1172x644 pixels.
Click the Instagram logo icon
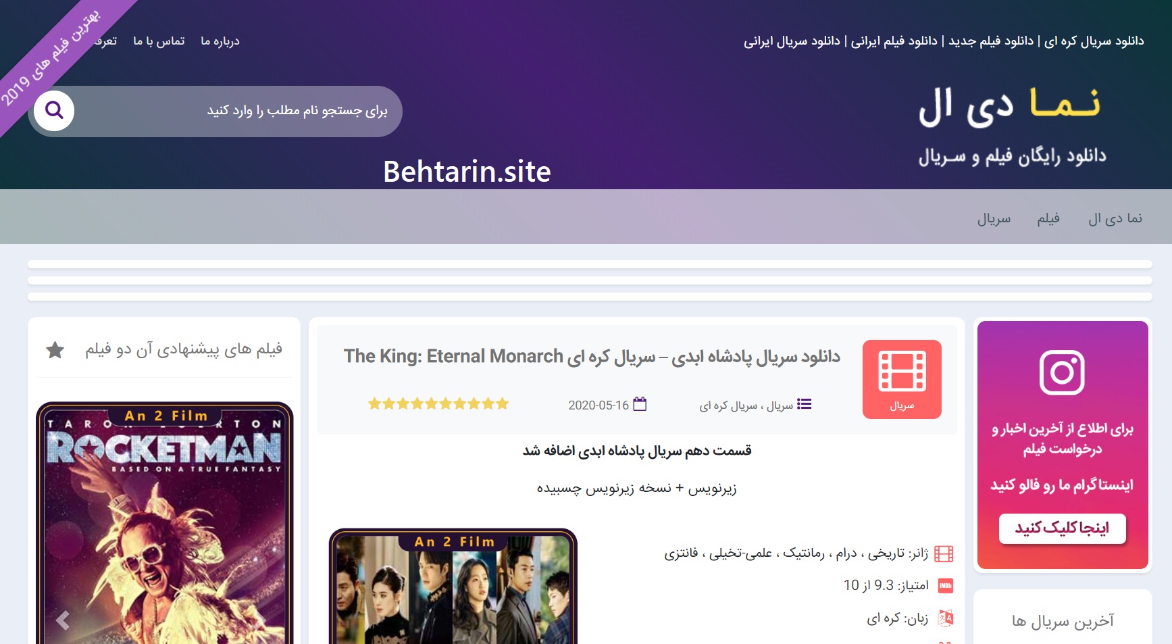click(x=1062, y=372)
